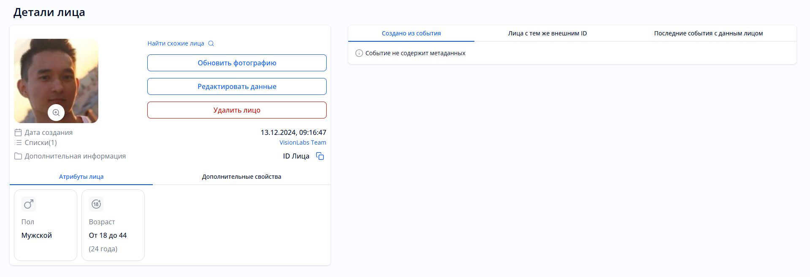Copy the face ID using copy icon

click(x=320, y=156)
